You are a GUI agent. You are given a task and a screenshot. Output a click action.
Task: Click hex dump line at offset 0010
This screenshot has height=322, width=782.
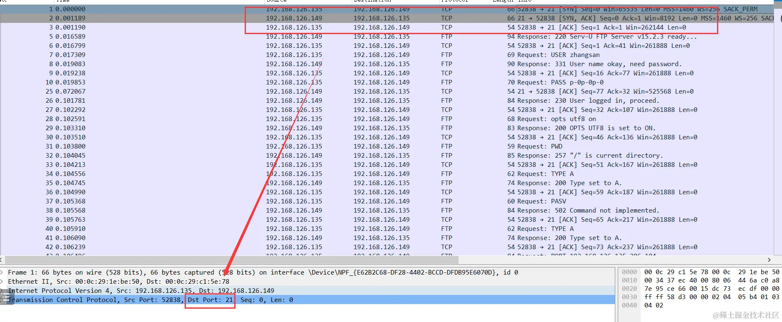tap(700, 280)
